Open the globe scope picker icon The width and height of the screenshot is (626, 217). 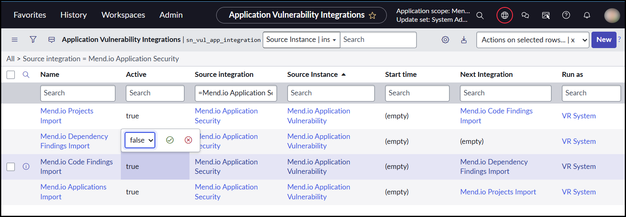click(x=504, y=15)
